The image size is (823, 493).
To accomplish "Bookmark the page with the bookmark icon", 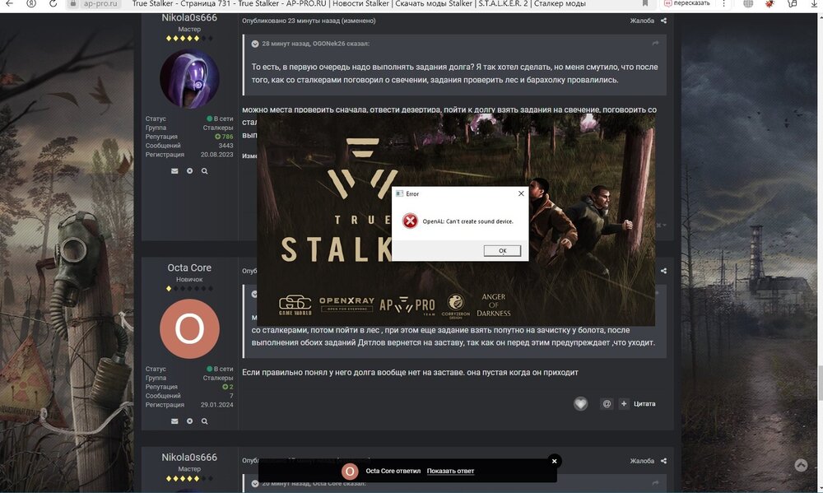I will 645,3.
